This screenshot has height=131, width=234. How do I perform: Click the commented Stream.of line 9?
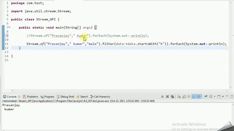point(88,36)
